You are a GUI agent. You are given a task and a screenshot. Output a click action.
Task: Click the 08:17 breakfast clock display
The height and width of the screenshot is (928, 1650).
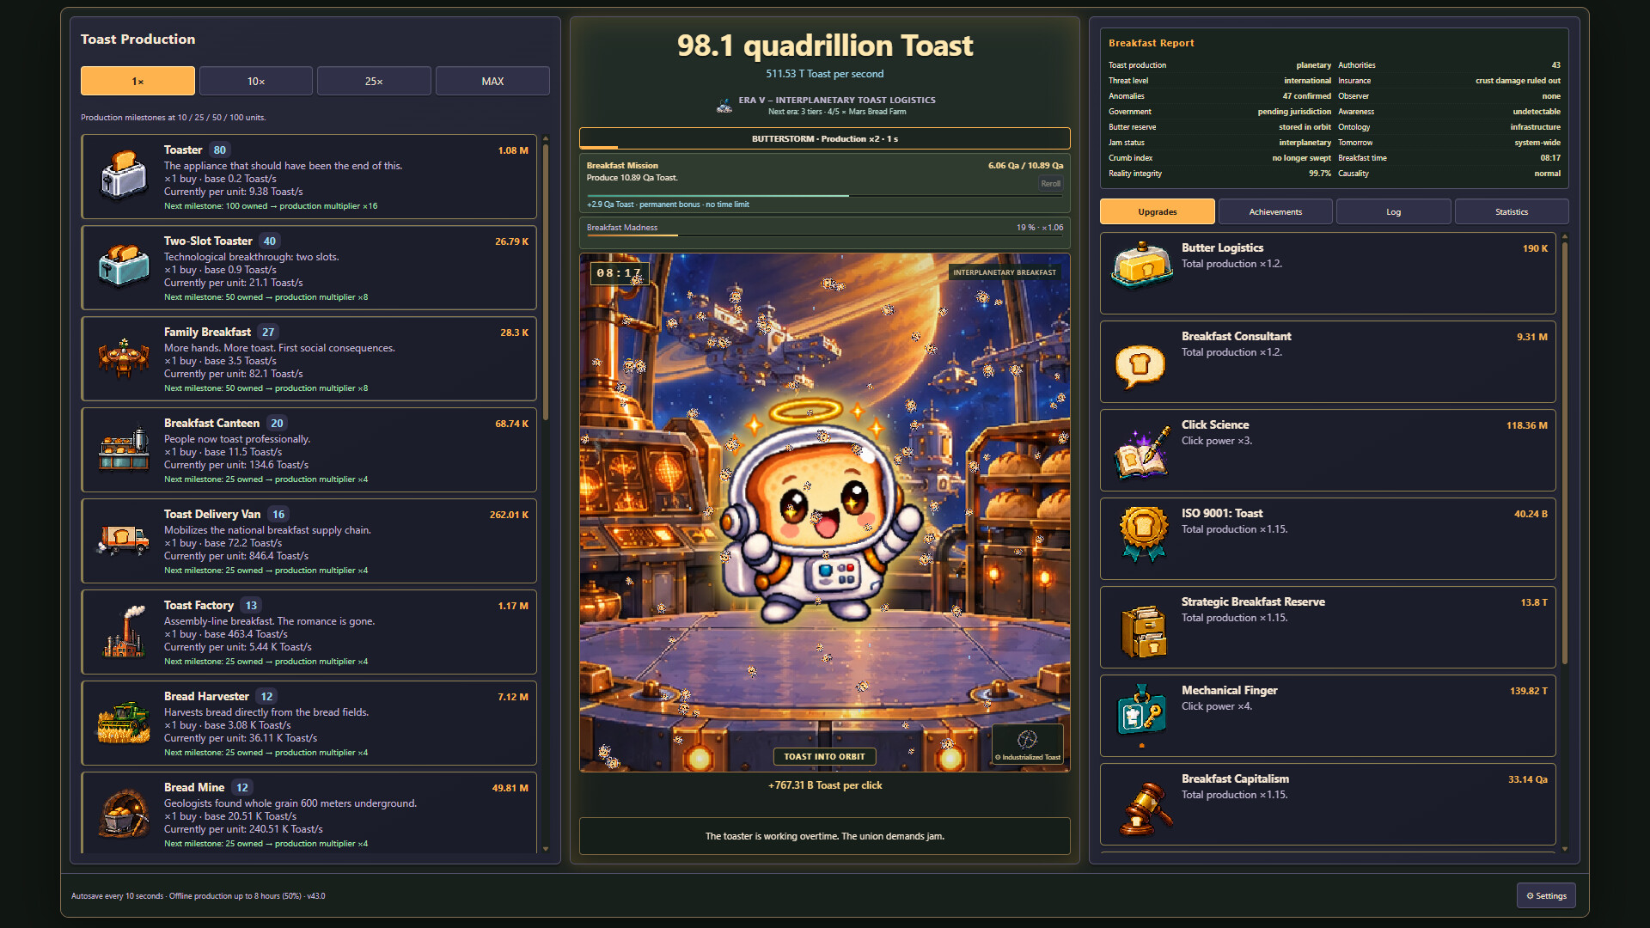click(x=619, y=273)
